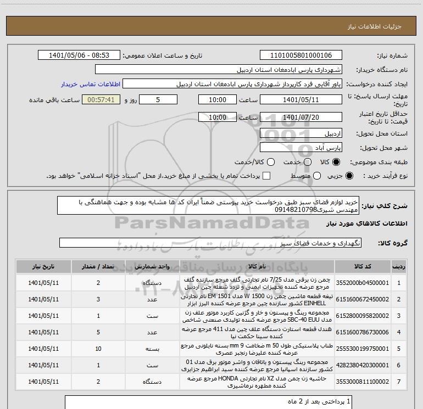Click the remaining days field showing 5
This screenshot has height=409, width=423.
(158, 100)
